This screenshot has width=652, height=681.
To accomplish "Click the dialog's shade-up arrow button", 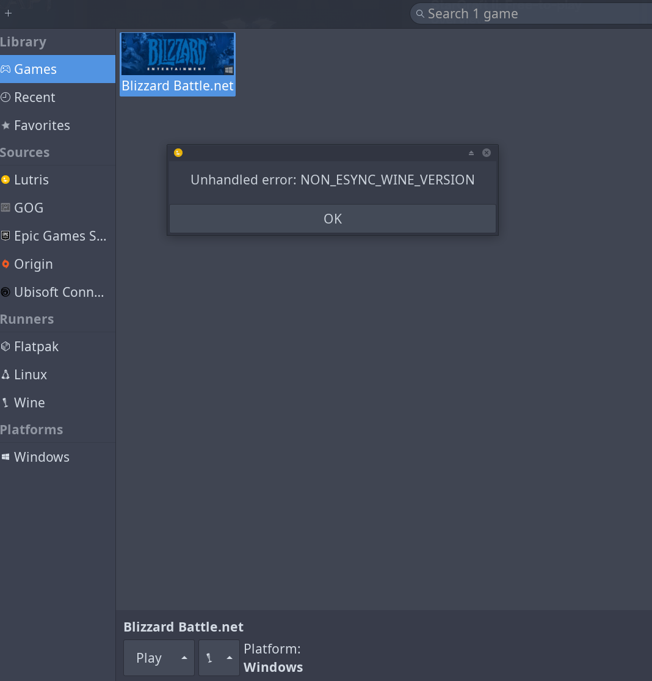I will pyautogui.click(x=471, y=153).
